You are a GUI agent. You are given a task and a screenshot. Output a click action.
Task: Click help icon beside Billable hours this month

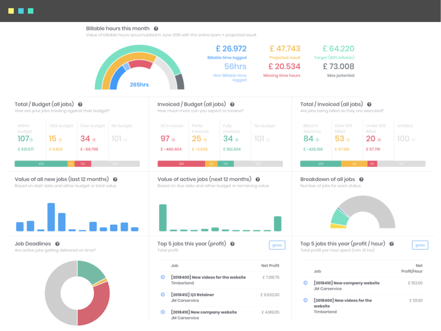pos(156,29)
